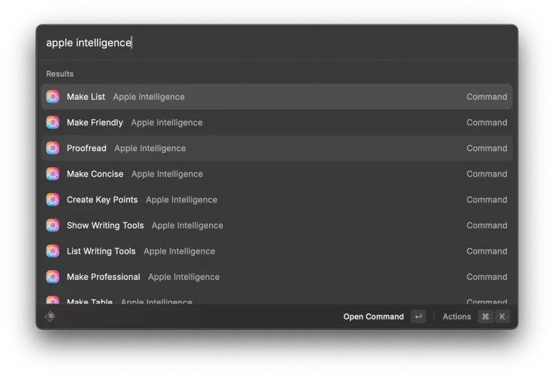Viewport: 554px width, 377px height.
Task: Select the Proofread command
Action: click(277, 148)
